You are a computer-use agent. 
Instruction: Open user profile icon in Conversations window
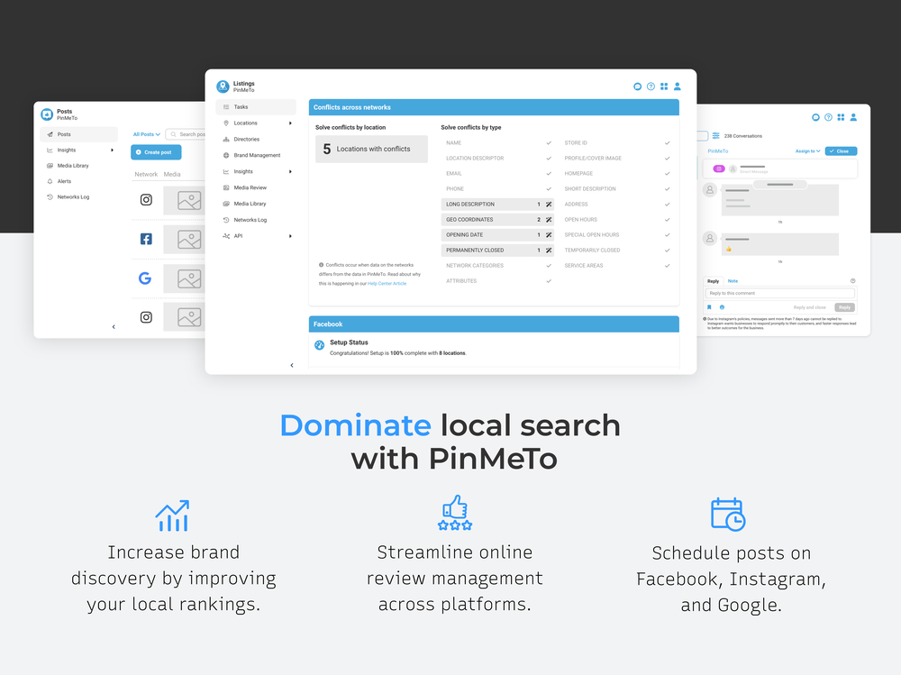(x=853, y=117)
